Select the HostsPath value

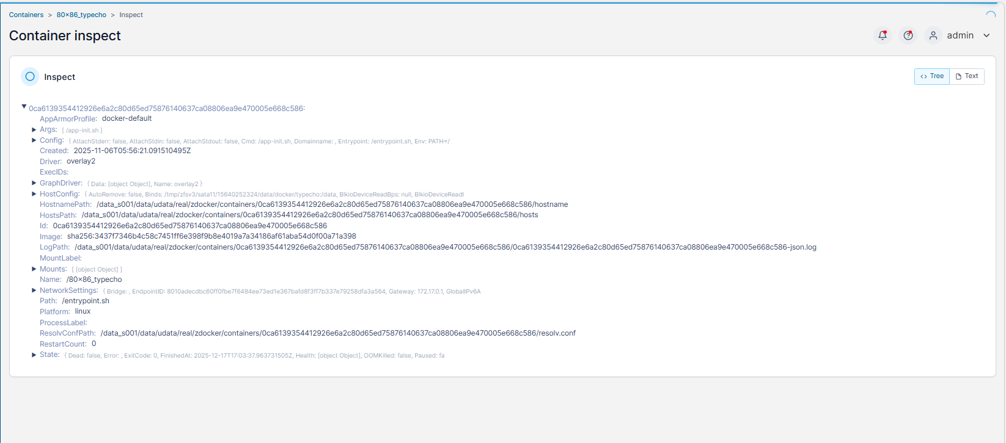(310, 215)
